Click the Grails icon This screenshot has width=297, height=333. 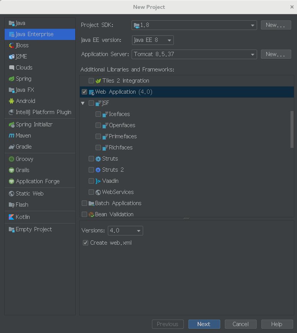click(12, 170)
